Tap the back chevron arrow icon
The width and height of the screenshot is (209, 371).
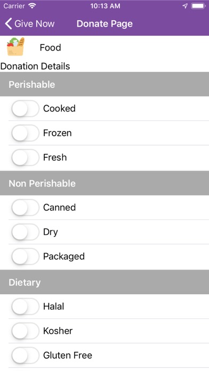click(x=9, y=24)
